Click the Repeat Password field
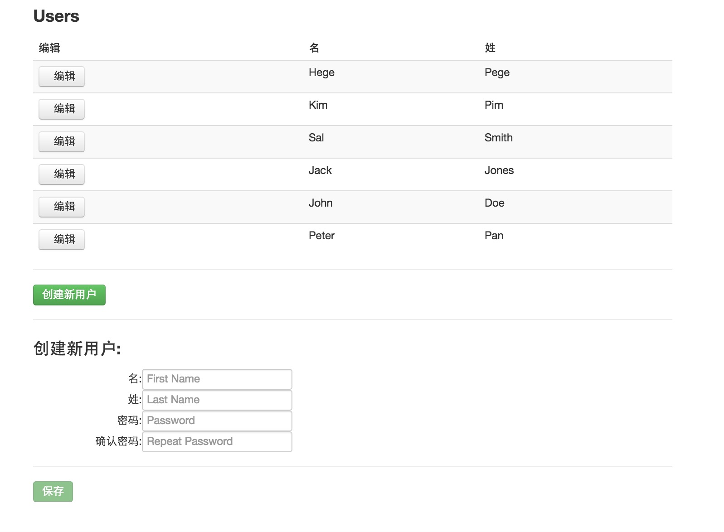The width and height of the screenshot is (724, 532). coord(217,441)
